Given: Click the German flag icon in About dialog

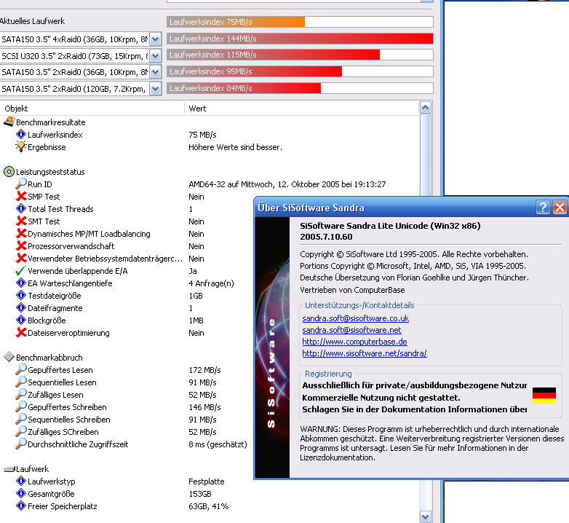Looking at the screenshot, I should (544, 396).
